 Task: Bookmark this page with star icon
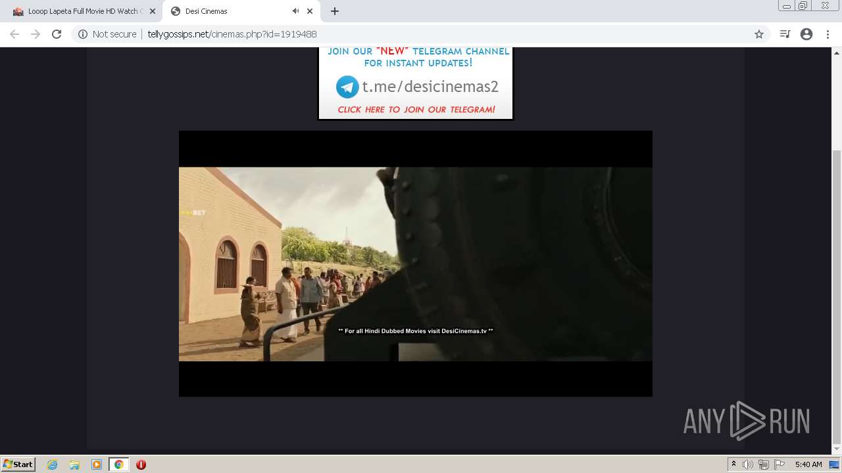coord(759,34)
